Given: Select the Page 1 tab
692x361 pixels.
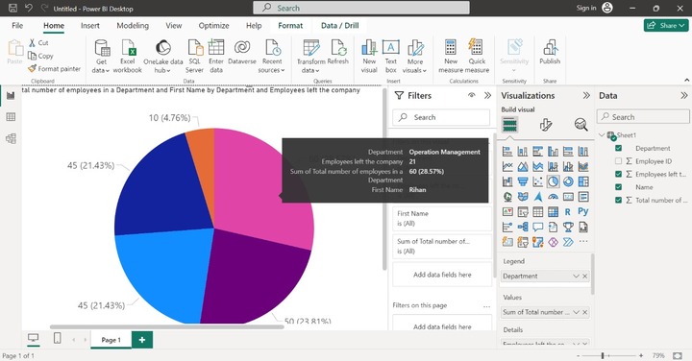Looking at the screenshot, I should (111, 340).
